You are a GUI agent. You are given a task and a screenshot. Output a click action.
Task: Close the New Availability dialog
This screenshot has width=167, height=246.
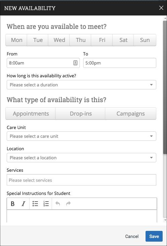[x=161, y=8]
